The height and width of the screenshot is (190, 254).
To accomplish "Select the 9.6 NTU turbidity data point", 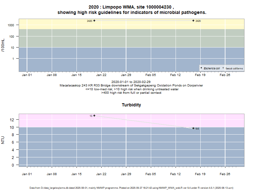I will [193, 128].
